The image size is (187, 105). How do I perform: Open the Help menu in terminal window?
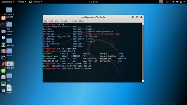click(81, 21)
